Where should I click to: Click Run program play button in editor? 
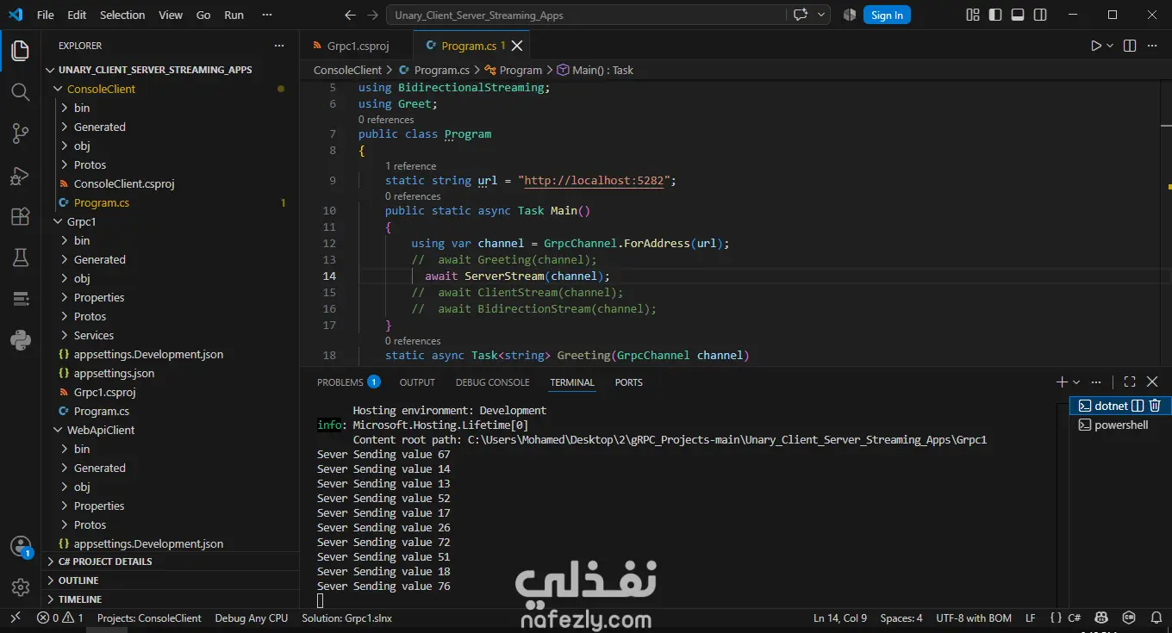(1096, 46)
